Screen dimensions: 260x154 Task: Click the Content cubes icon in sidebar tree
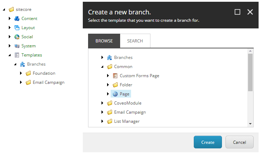pyautogui.click(x=17, y=19)
